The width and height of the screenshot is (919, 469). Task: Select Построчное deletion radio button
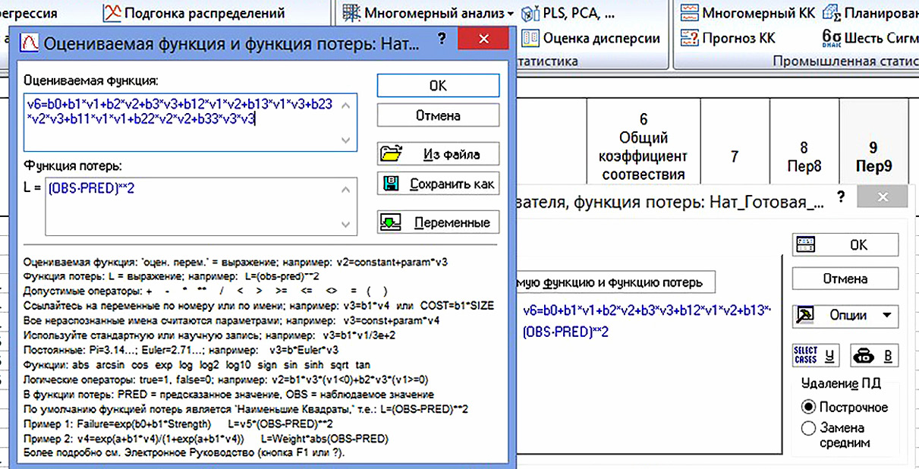click(x=807, y=407)
